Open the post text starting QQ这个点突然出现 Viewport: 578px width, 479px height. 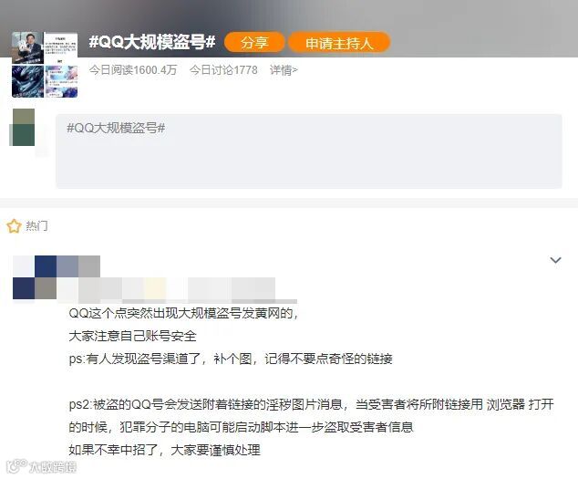click(183, 313)
